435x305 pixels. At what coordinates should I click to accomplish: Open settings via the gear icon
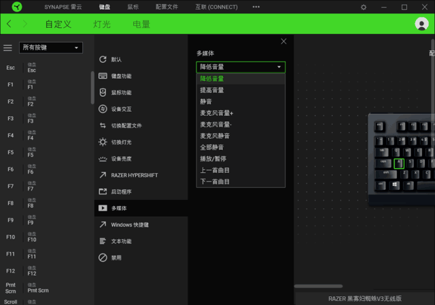coord(364,7)
